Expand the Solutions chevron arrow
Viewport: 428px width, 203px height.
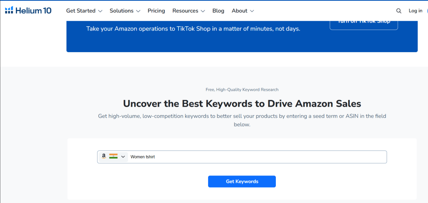click(138, 11)
